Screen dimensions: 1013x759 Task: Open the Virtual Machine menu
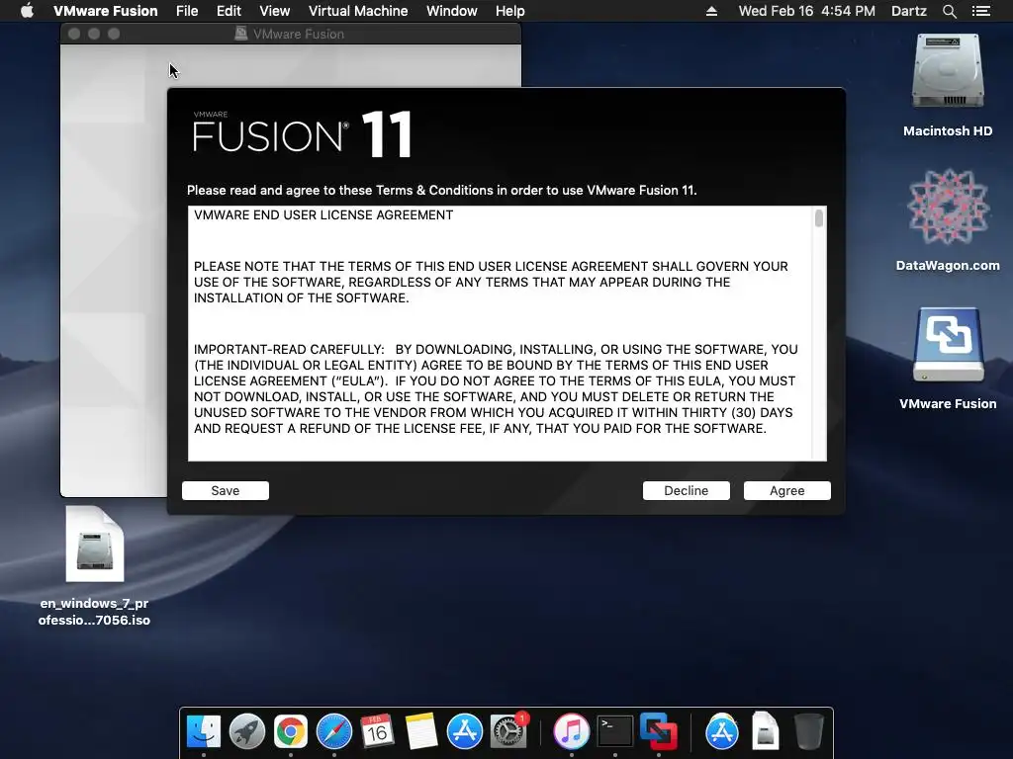click(358, 11)
